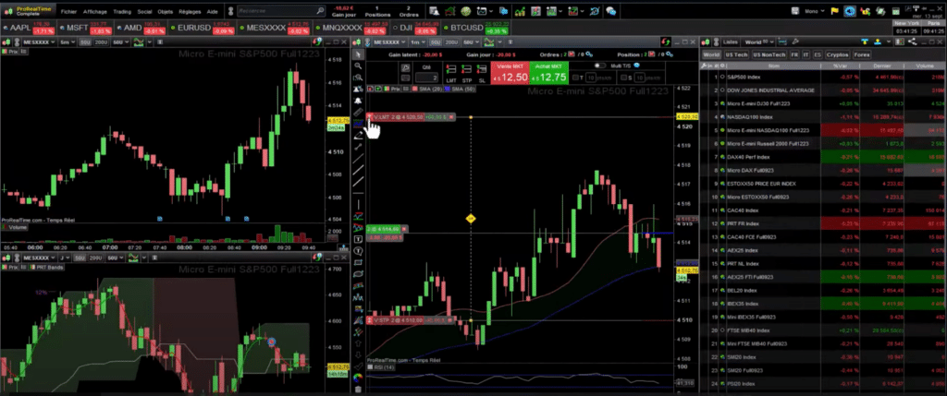This screenshot has height=396, width=947.
Task: Select the NASDAQ100 Index row
Action: pos(821,117)
